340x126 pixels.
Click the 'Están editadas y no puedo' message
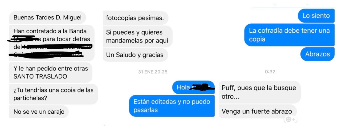coord(172,106)
